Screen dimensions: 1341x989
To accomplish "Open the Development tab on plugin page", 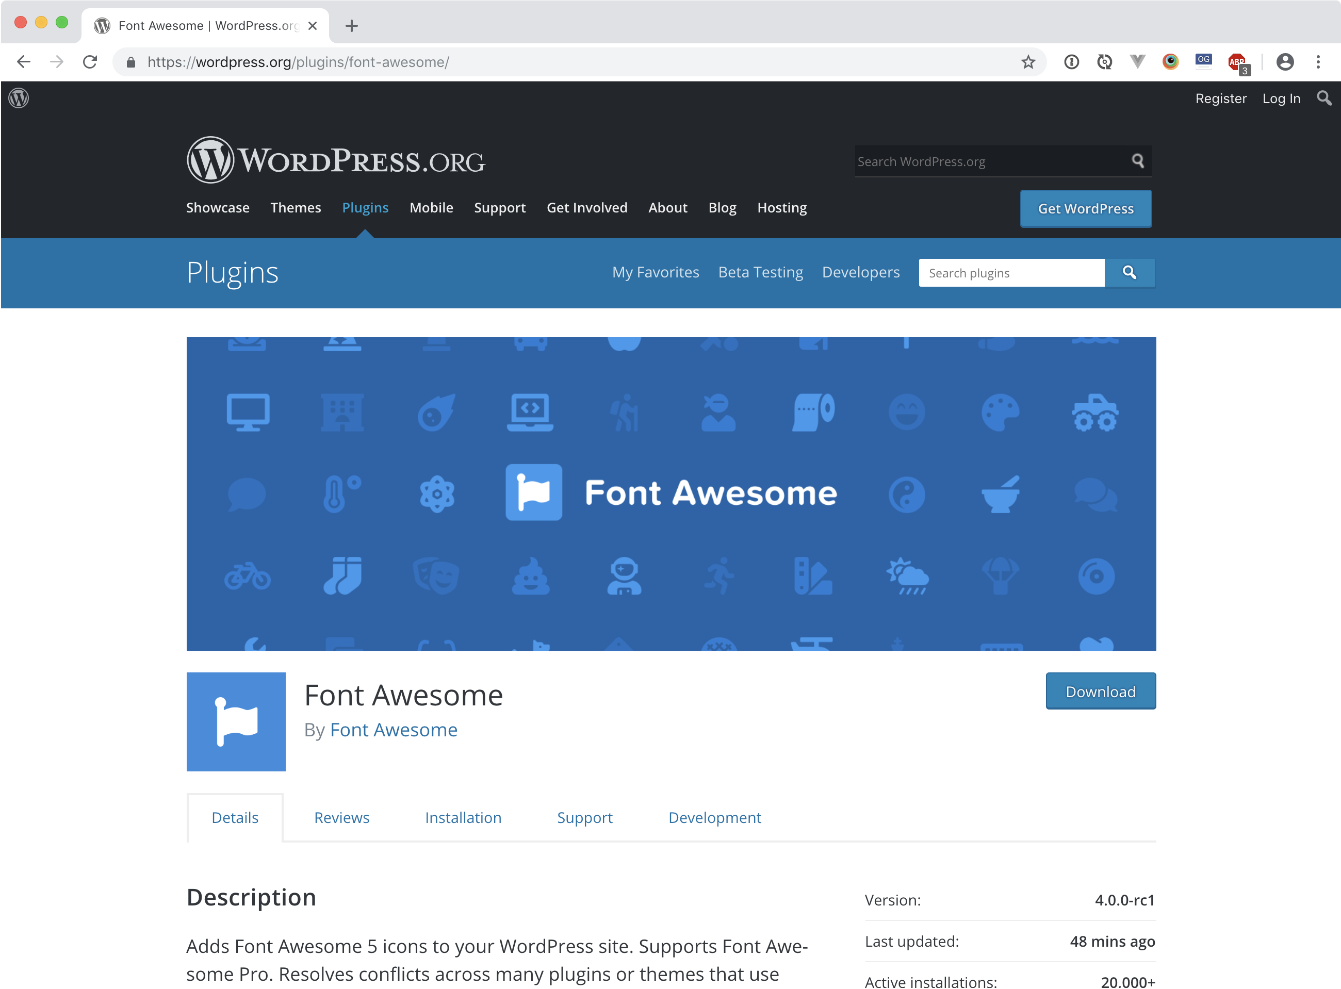I will 714,816.
